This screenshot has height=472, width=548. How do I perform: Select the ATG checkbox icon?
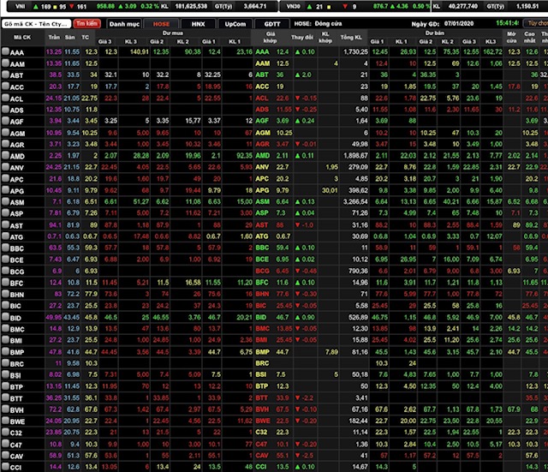tap(5, 236)
